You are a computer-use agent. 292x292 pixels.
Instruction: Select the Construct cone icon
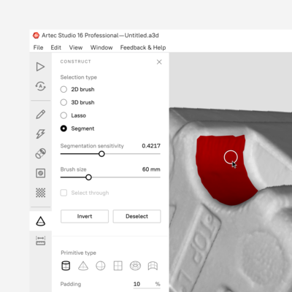[x=40, y=221]
